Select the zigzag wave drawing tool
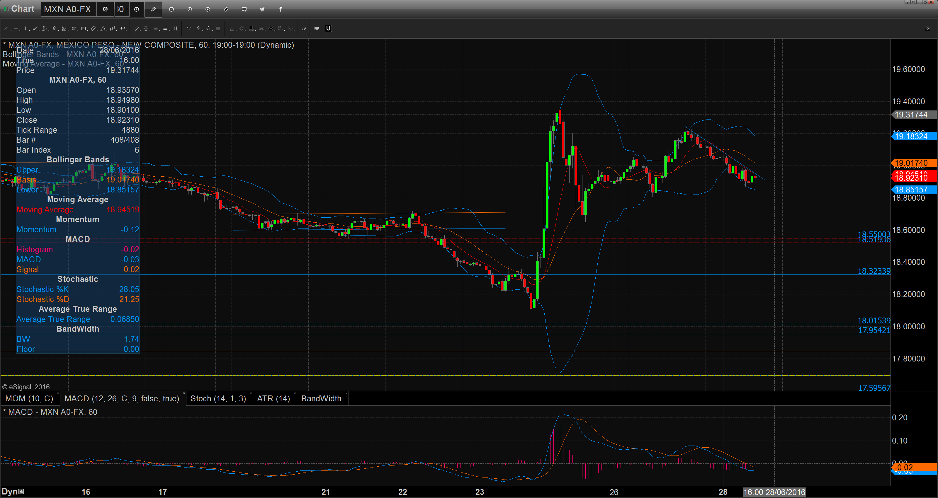 tap(35, 28)
